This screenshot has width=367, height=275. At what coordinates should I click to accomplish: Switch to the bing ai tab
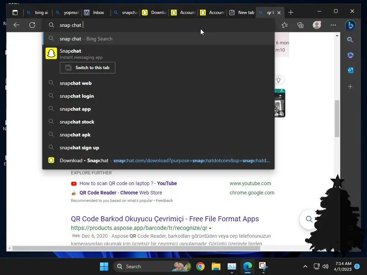pyautogui.click(x=38, y=13)
